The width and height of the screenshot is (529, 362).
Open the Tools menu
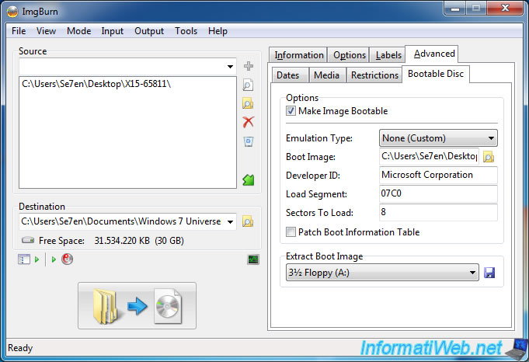186,31
